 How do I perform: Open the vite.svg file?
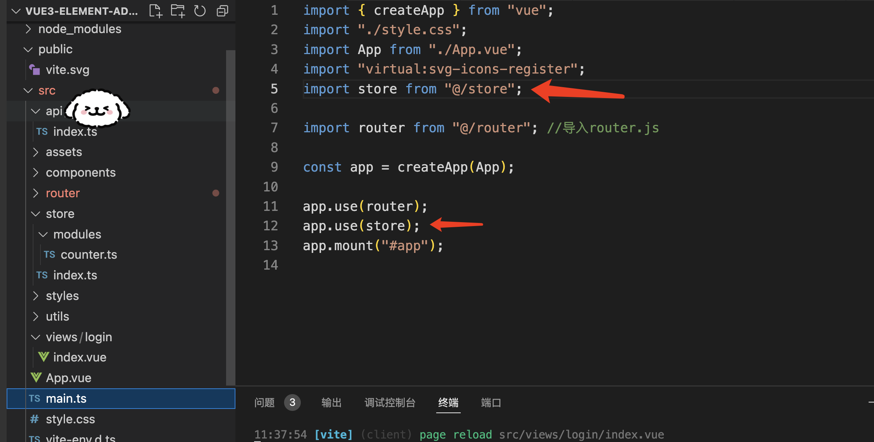tap(67, 70)
